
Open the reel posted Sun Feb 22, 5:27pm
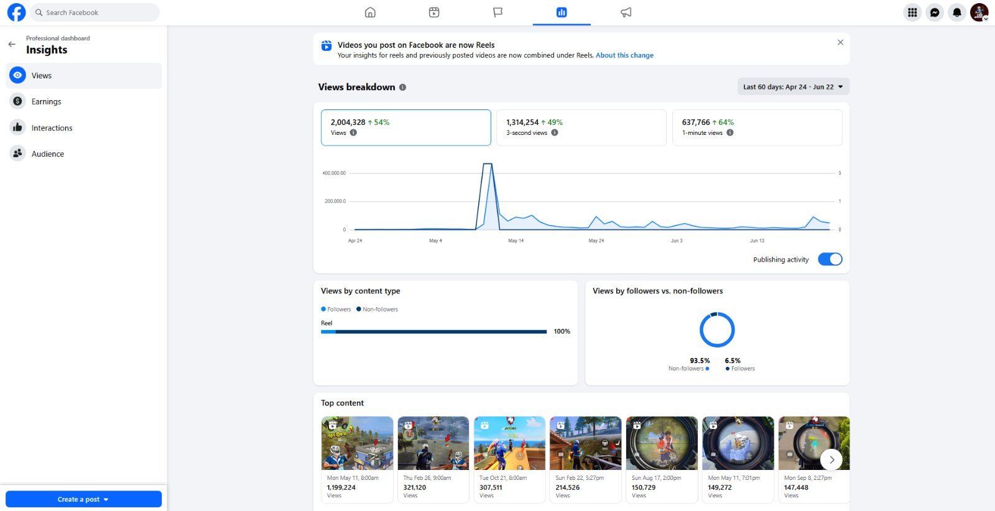point(586,459)
